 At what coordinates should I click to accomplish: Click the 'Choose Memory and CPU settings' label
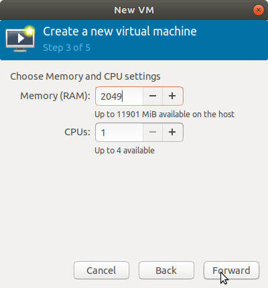pos(85,76)
